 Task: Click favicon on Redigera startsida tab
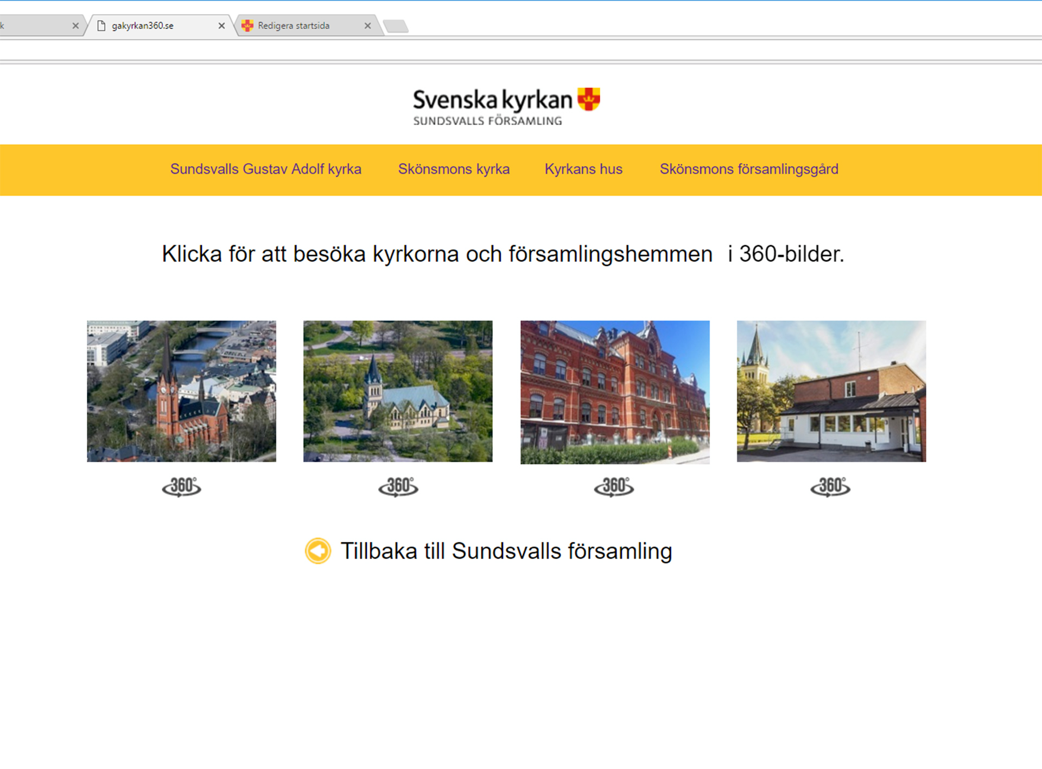pos(247,25)
